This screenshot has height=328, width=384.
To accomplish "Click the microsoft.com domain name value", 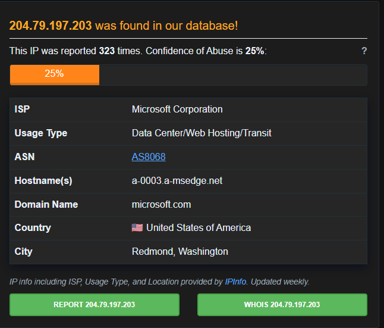I will point(162,204).
